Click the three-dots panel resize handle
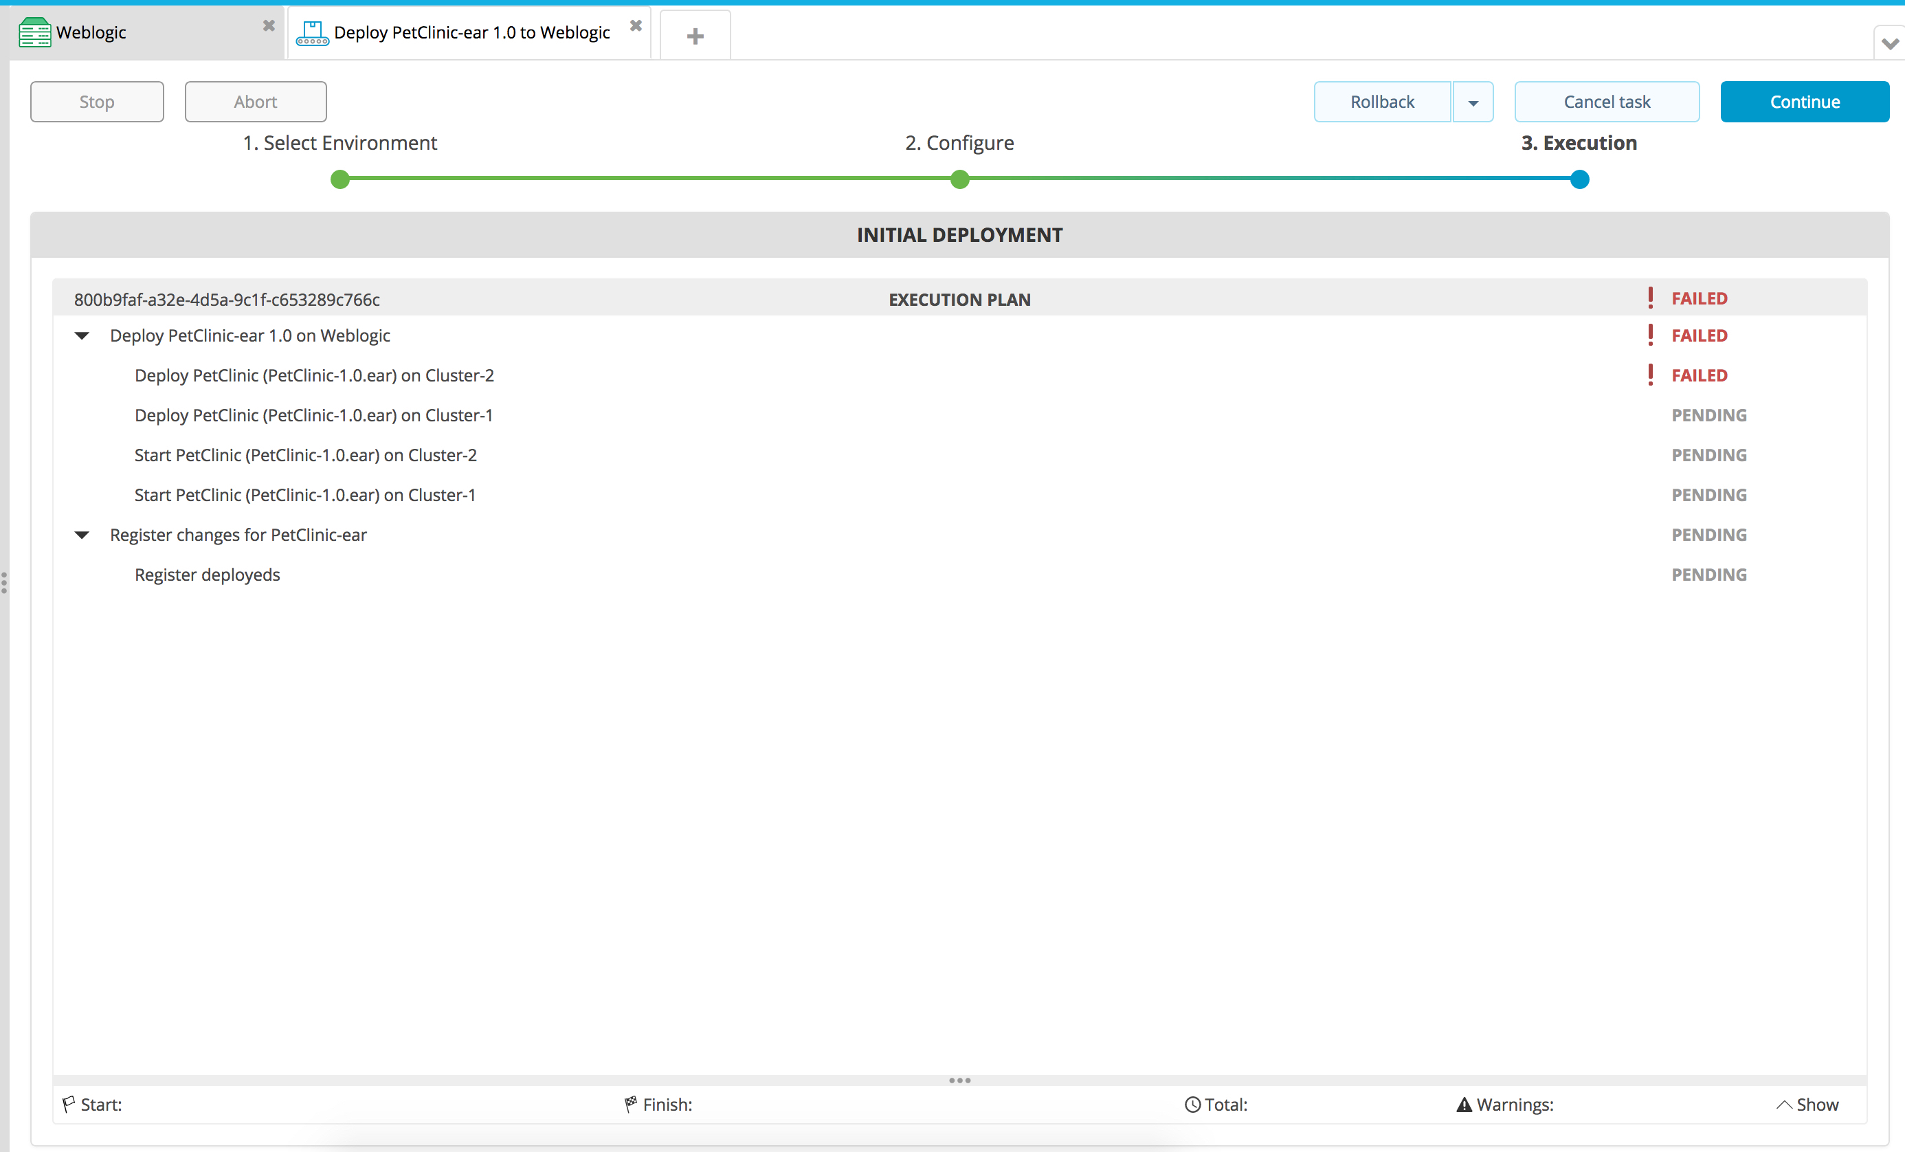The image size is (1905, 1152). [x=959, y=1078]
